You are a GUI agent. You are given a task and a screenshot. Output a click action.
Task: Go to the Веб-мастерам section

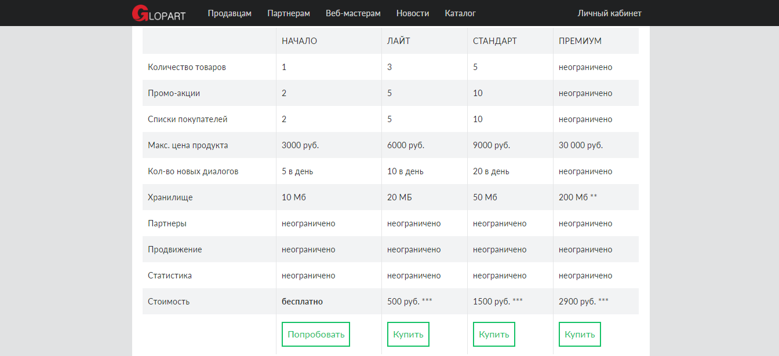tap(353, 13)
